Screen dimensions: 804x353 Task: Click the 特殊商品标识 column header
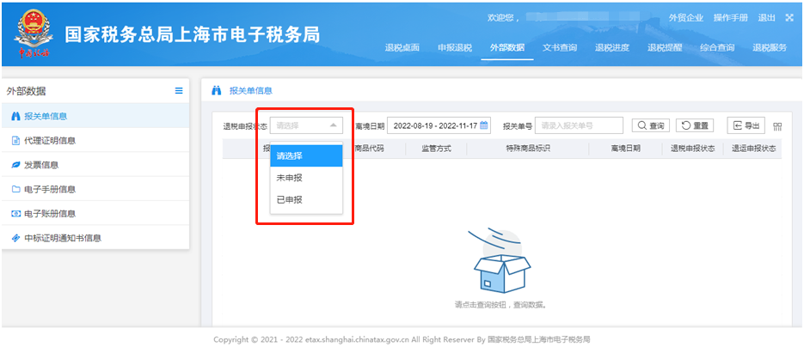(528, 149)
